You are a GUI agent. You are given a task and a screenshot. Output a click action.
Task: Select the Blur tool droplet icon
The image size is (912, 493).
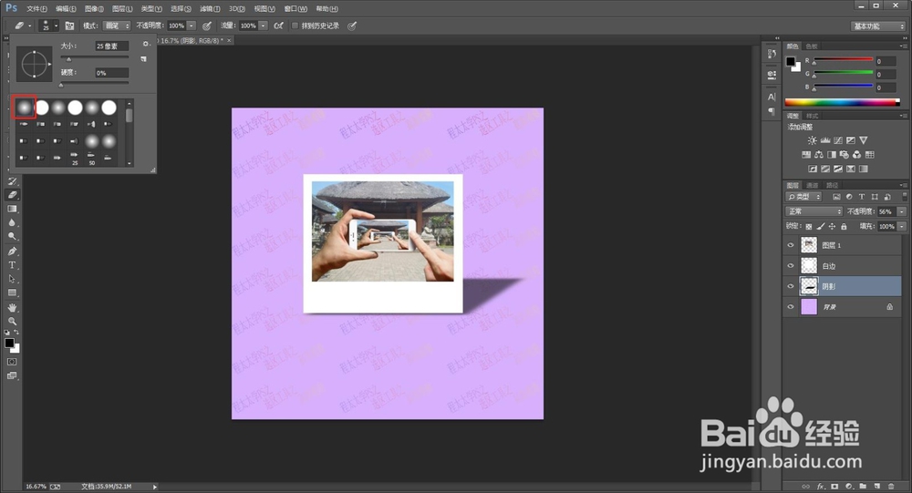[x=12, y=222]
